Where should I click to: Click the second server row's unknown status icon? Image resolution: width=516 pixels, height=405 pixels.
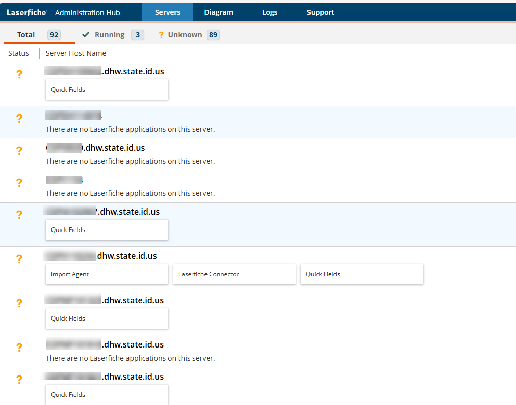(x=19, y=118)
